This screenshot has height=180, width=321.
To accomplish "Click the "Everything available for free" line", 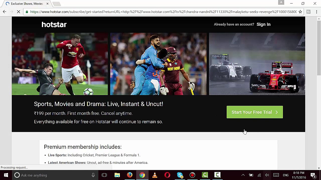I will pyautogui.click(x=98, y=122).
